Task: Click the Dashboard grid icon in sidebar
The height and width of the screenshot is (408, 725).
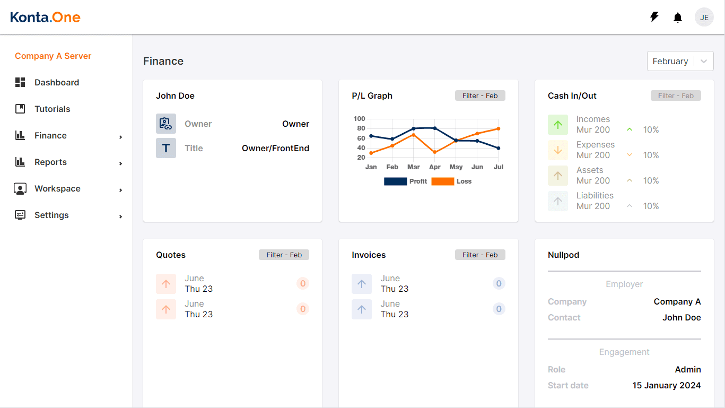Action: (x=20, y=82)
